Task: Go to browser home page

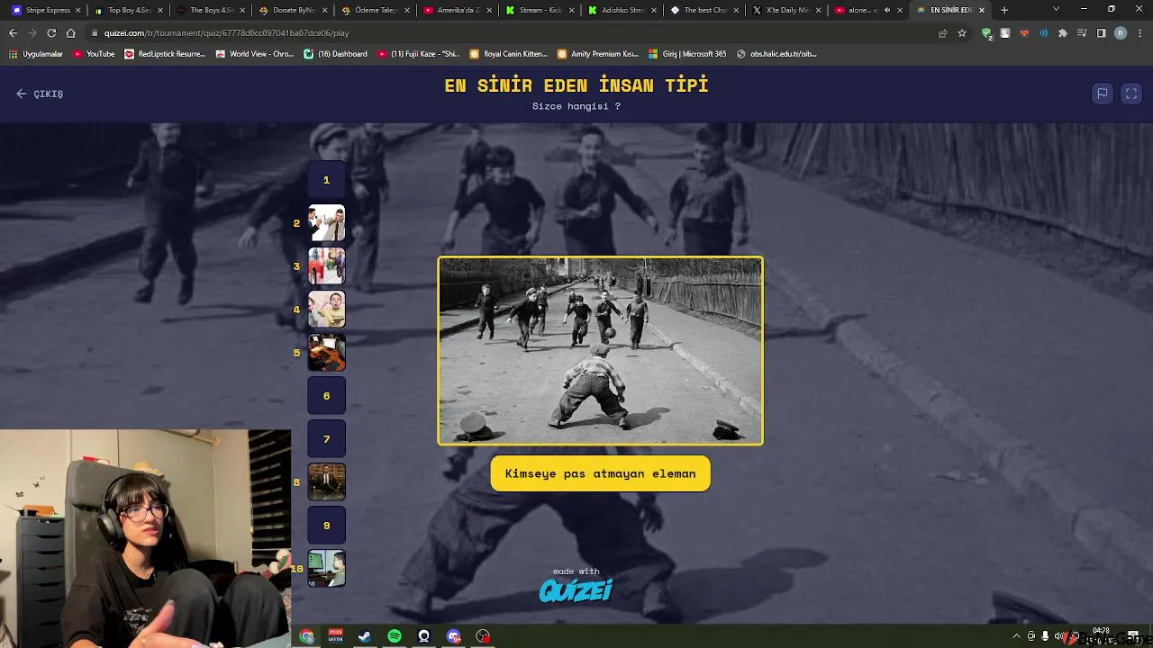Action: 70,33
